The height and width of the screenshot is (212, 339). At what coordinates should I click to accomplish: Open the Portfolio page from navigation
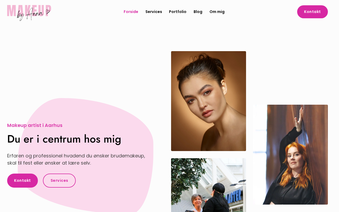click(x=178, y=12)
